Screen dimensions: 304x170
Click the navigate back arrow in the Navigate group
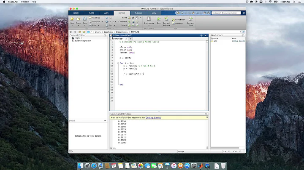pos(107,18)
